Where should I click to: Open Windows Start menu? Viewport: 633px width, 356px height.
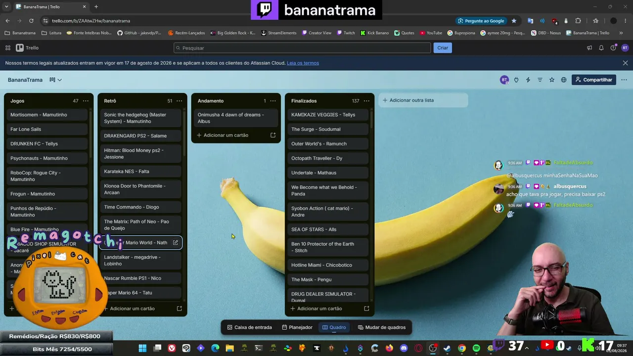click(x=142, y=348)
